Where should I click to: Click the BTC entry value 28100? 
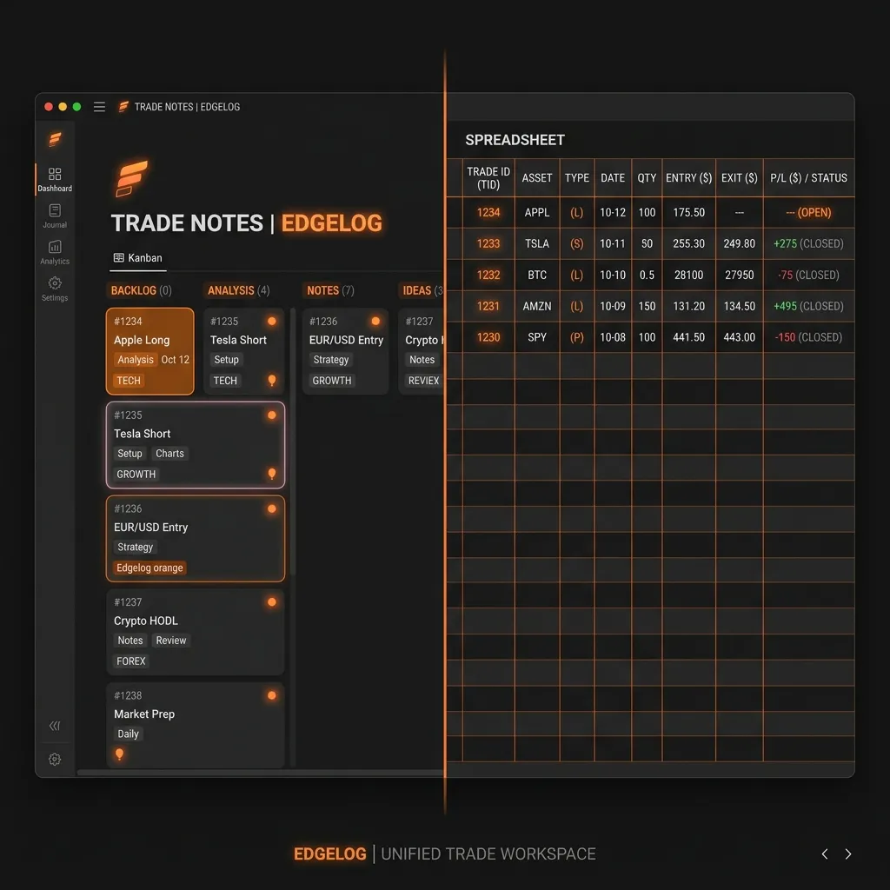click(x=688, y=275)
